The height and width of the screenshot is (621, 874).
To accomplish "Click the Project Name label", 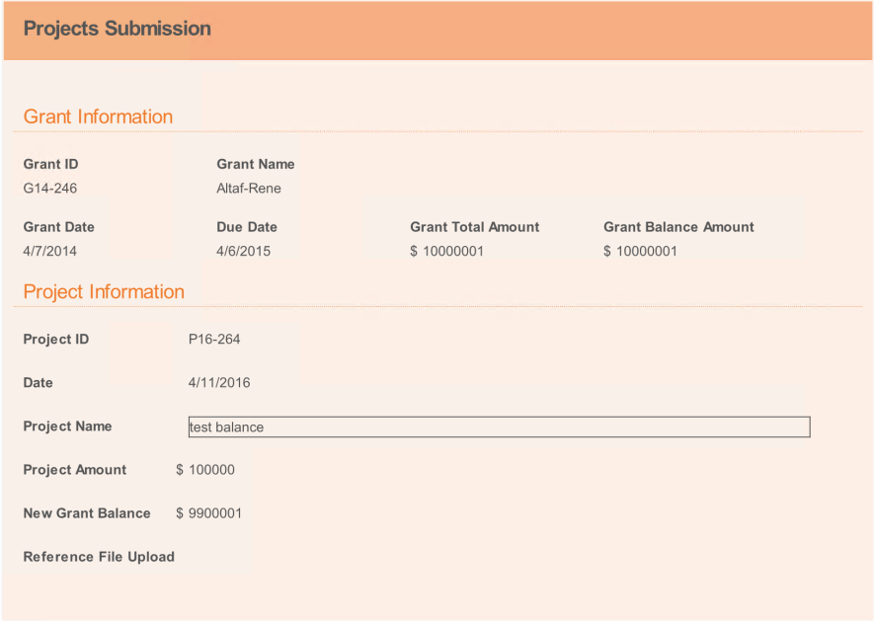I will 67,427.
